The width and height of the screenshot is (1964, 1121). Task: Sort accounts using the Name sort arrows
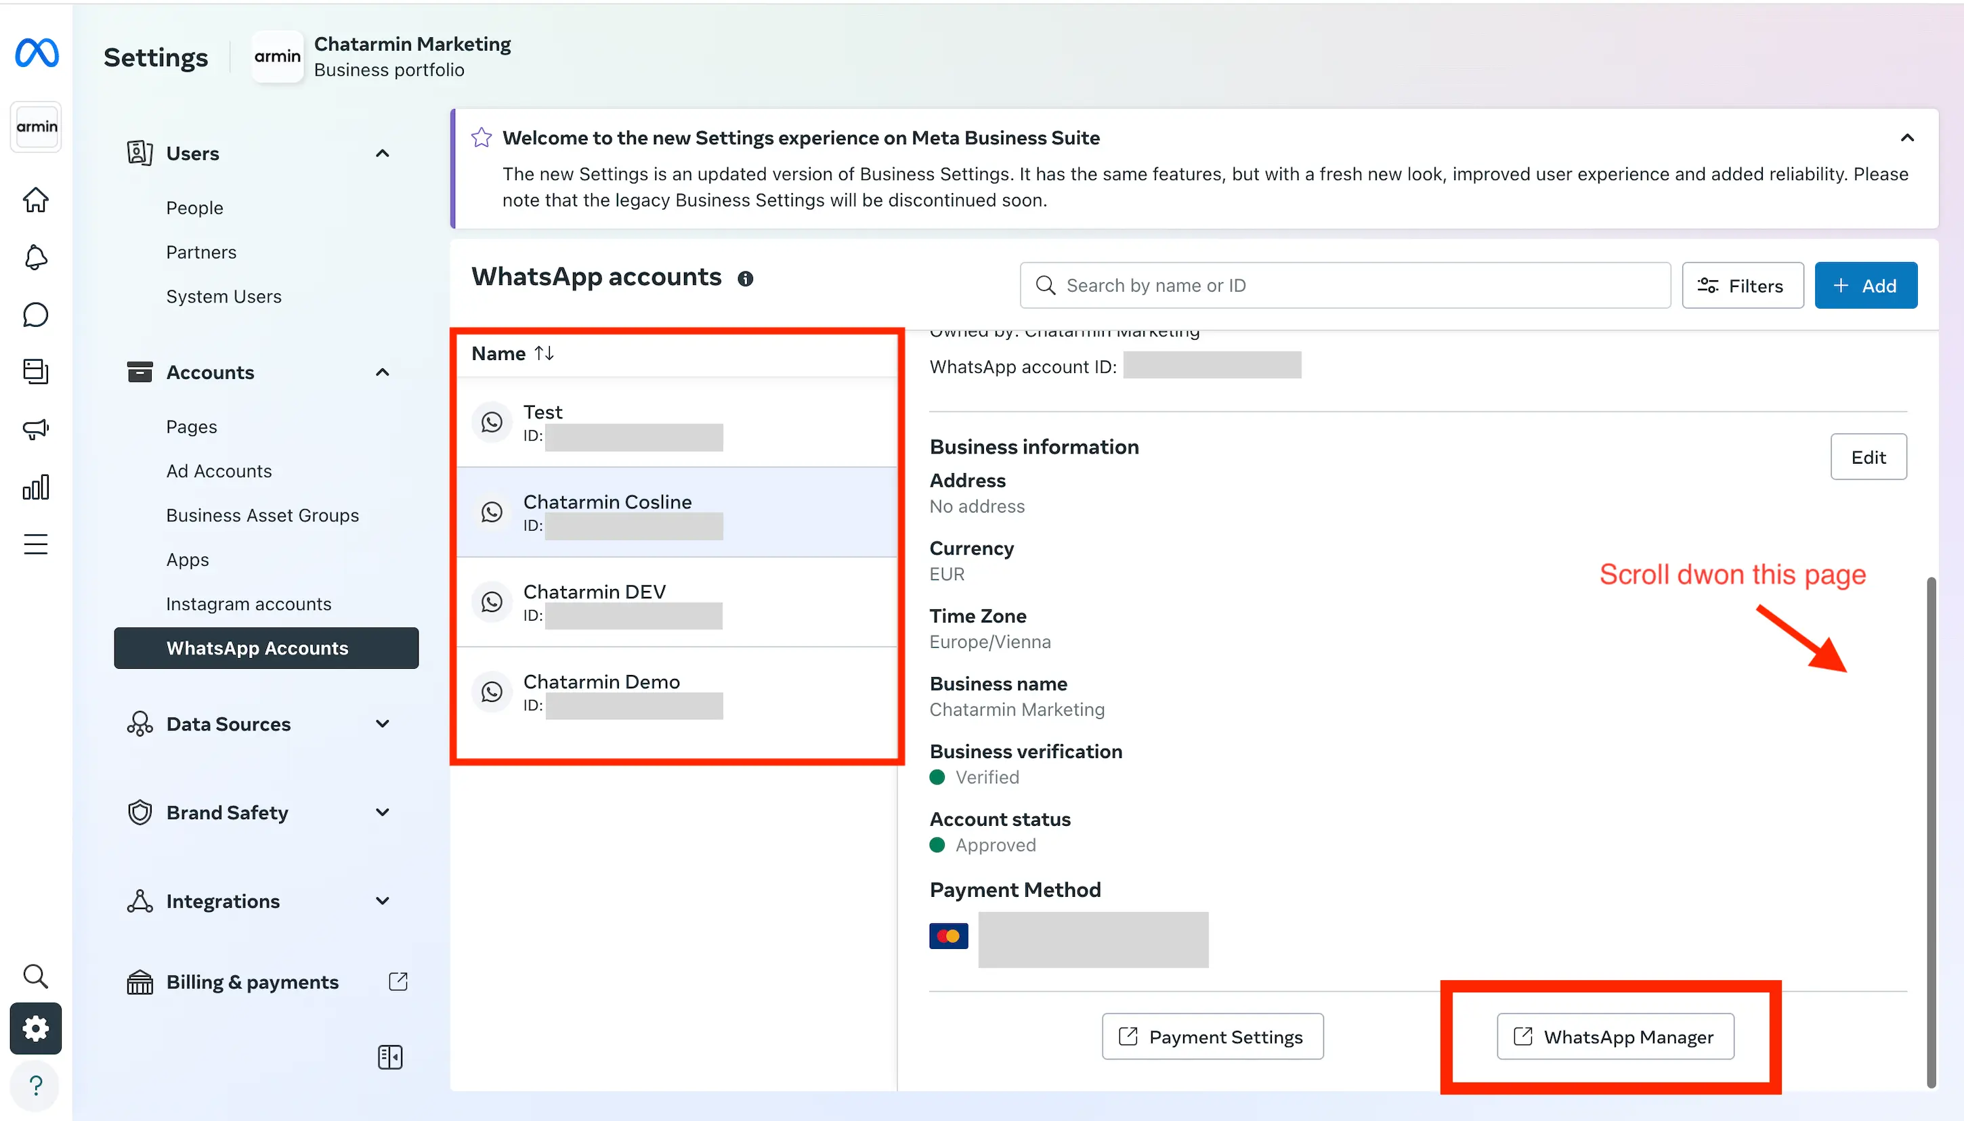click(545, 353)
